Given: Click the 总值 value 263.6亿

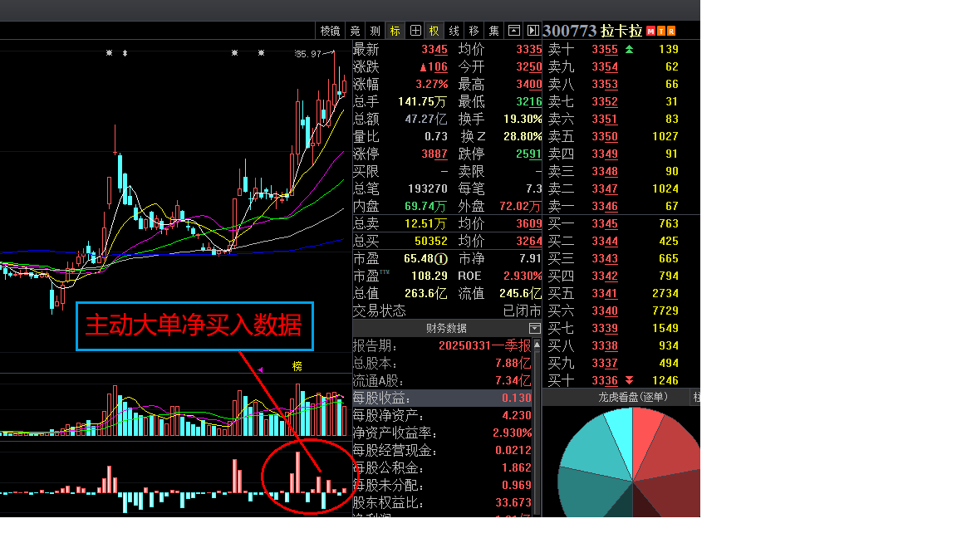Looking at the screenshot, I should tap(425, 293).
